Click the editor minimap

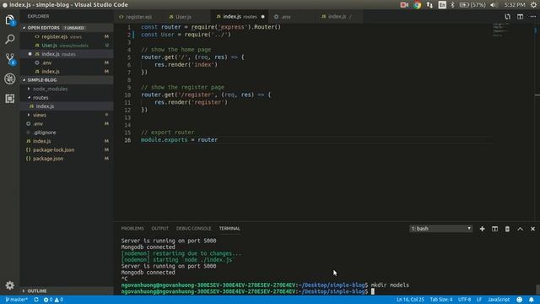click(500, 30)
